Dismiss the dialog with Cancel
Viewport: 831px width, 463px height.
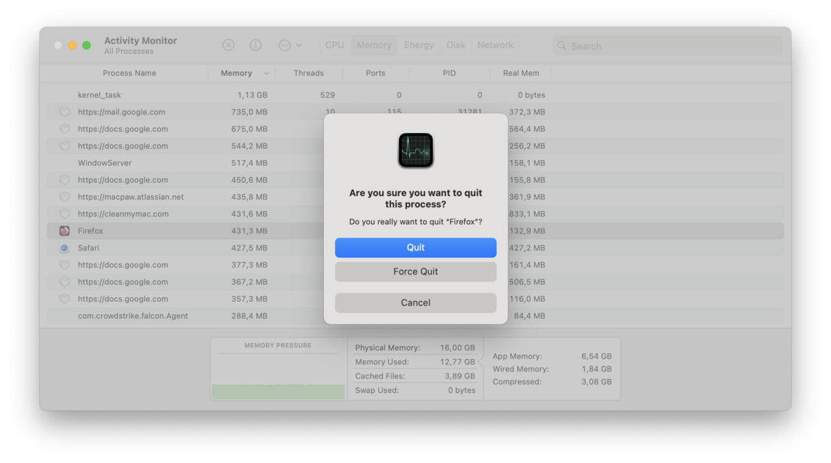415,303
